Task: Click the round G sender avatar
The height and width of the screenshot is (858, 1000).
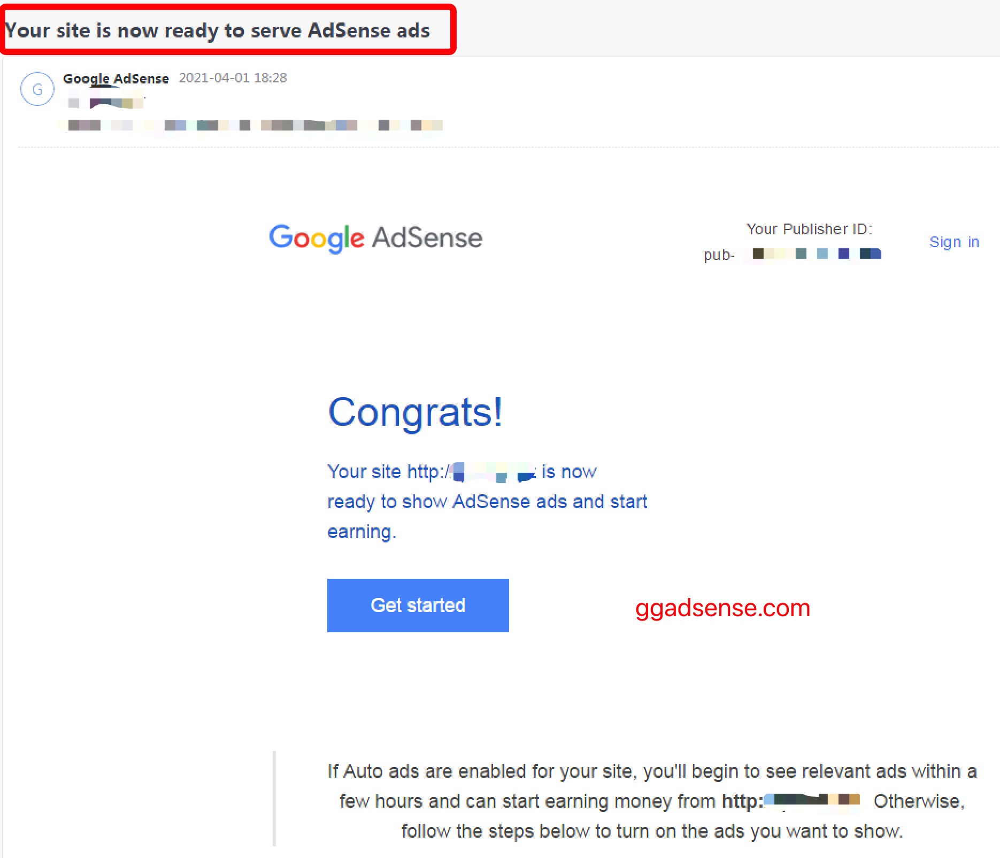Action: (37, 89)
